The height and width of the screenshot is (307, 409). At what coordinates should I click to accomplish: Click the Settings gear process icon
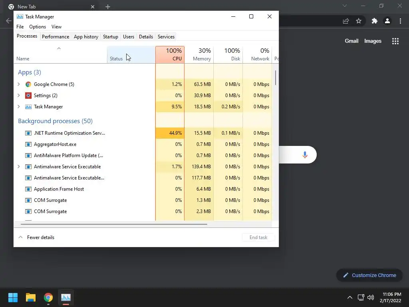pyautogui.click(x=28, y=96)
